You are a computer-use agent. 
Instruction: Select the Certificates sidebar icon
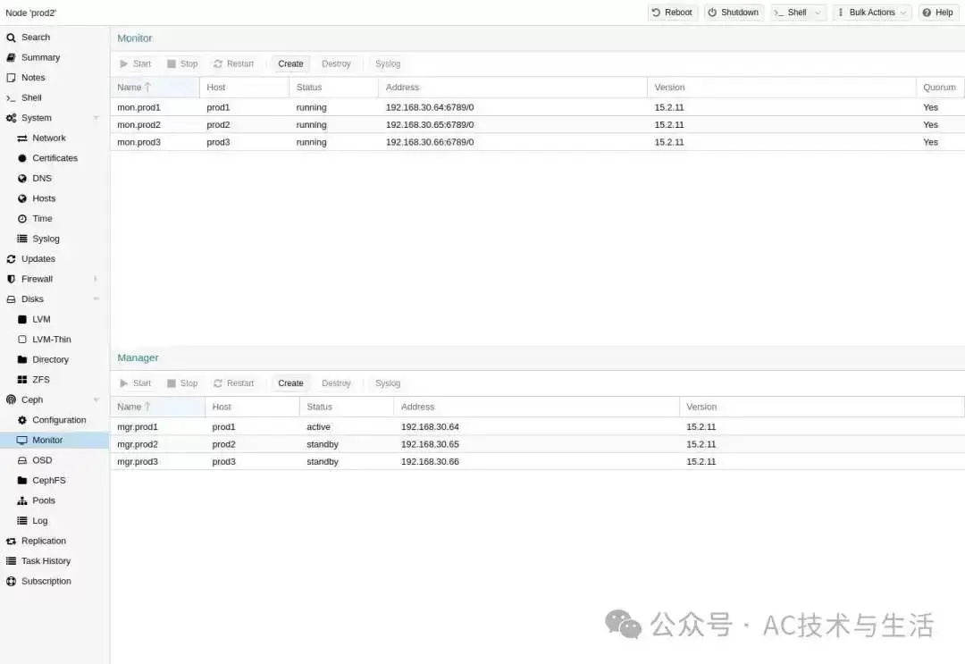[22, 158]
